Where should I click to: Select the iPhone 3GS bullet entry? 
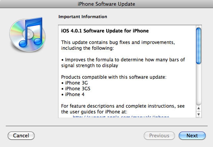pos(76,89)
